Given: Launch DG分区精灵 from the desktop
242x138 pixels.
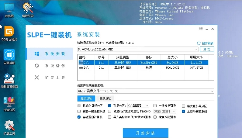Looking at the screenshot, I should 9,33.
